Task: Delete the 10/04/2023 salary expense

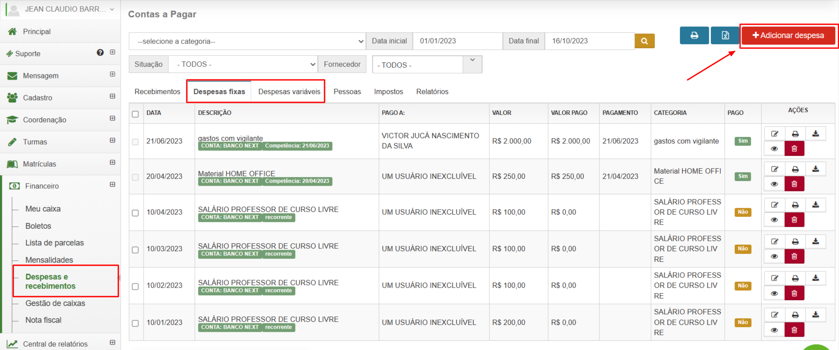Action: pyautogui.click(x=794, y=220)
